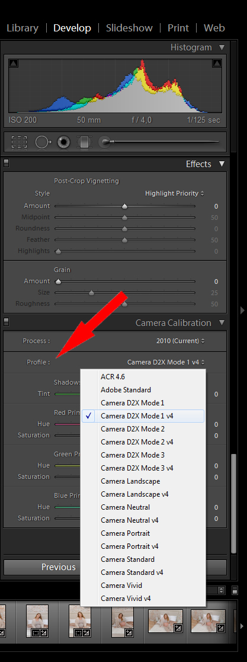Switch to the Library module
Viewport: 247px width, 662px height.
click(23, 28)
